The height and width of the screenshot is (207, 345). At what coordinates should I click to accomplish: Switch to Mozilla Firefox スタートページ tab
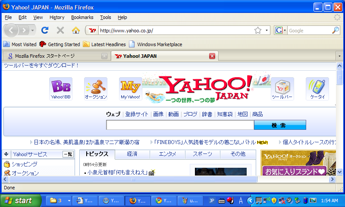[x=56, y=56]
